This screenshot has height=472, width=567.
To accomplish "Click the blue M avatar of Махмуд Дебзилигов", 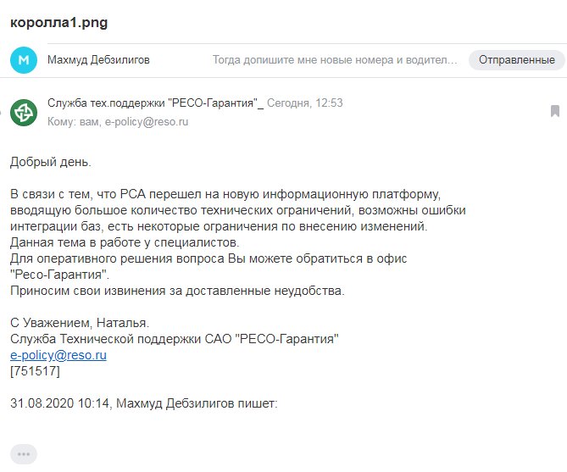I will 24,60.
